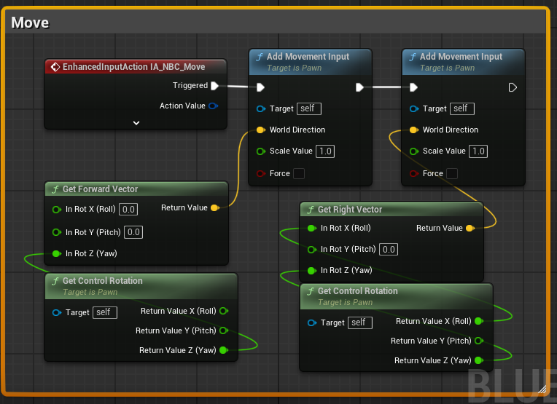Click Return Value Y (Pitch) pin on right Get Control Rotation
The image size is (557, 404).
[x=479, y=341]
